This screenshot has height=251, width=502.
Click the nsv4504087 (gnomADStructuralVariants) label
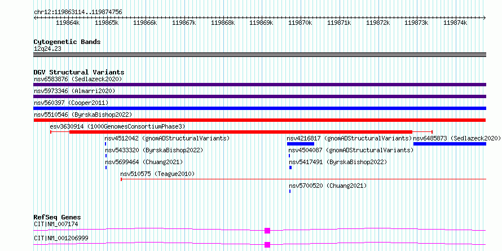click(351, 150)
